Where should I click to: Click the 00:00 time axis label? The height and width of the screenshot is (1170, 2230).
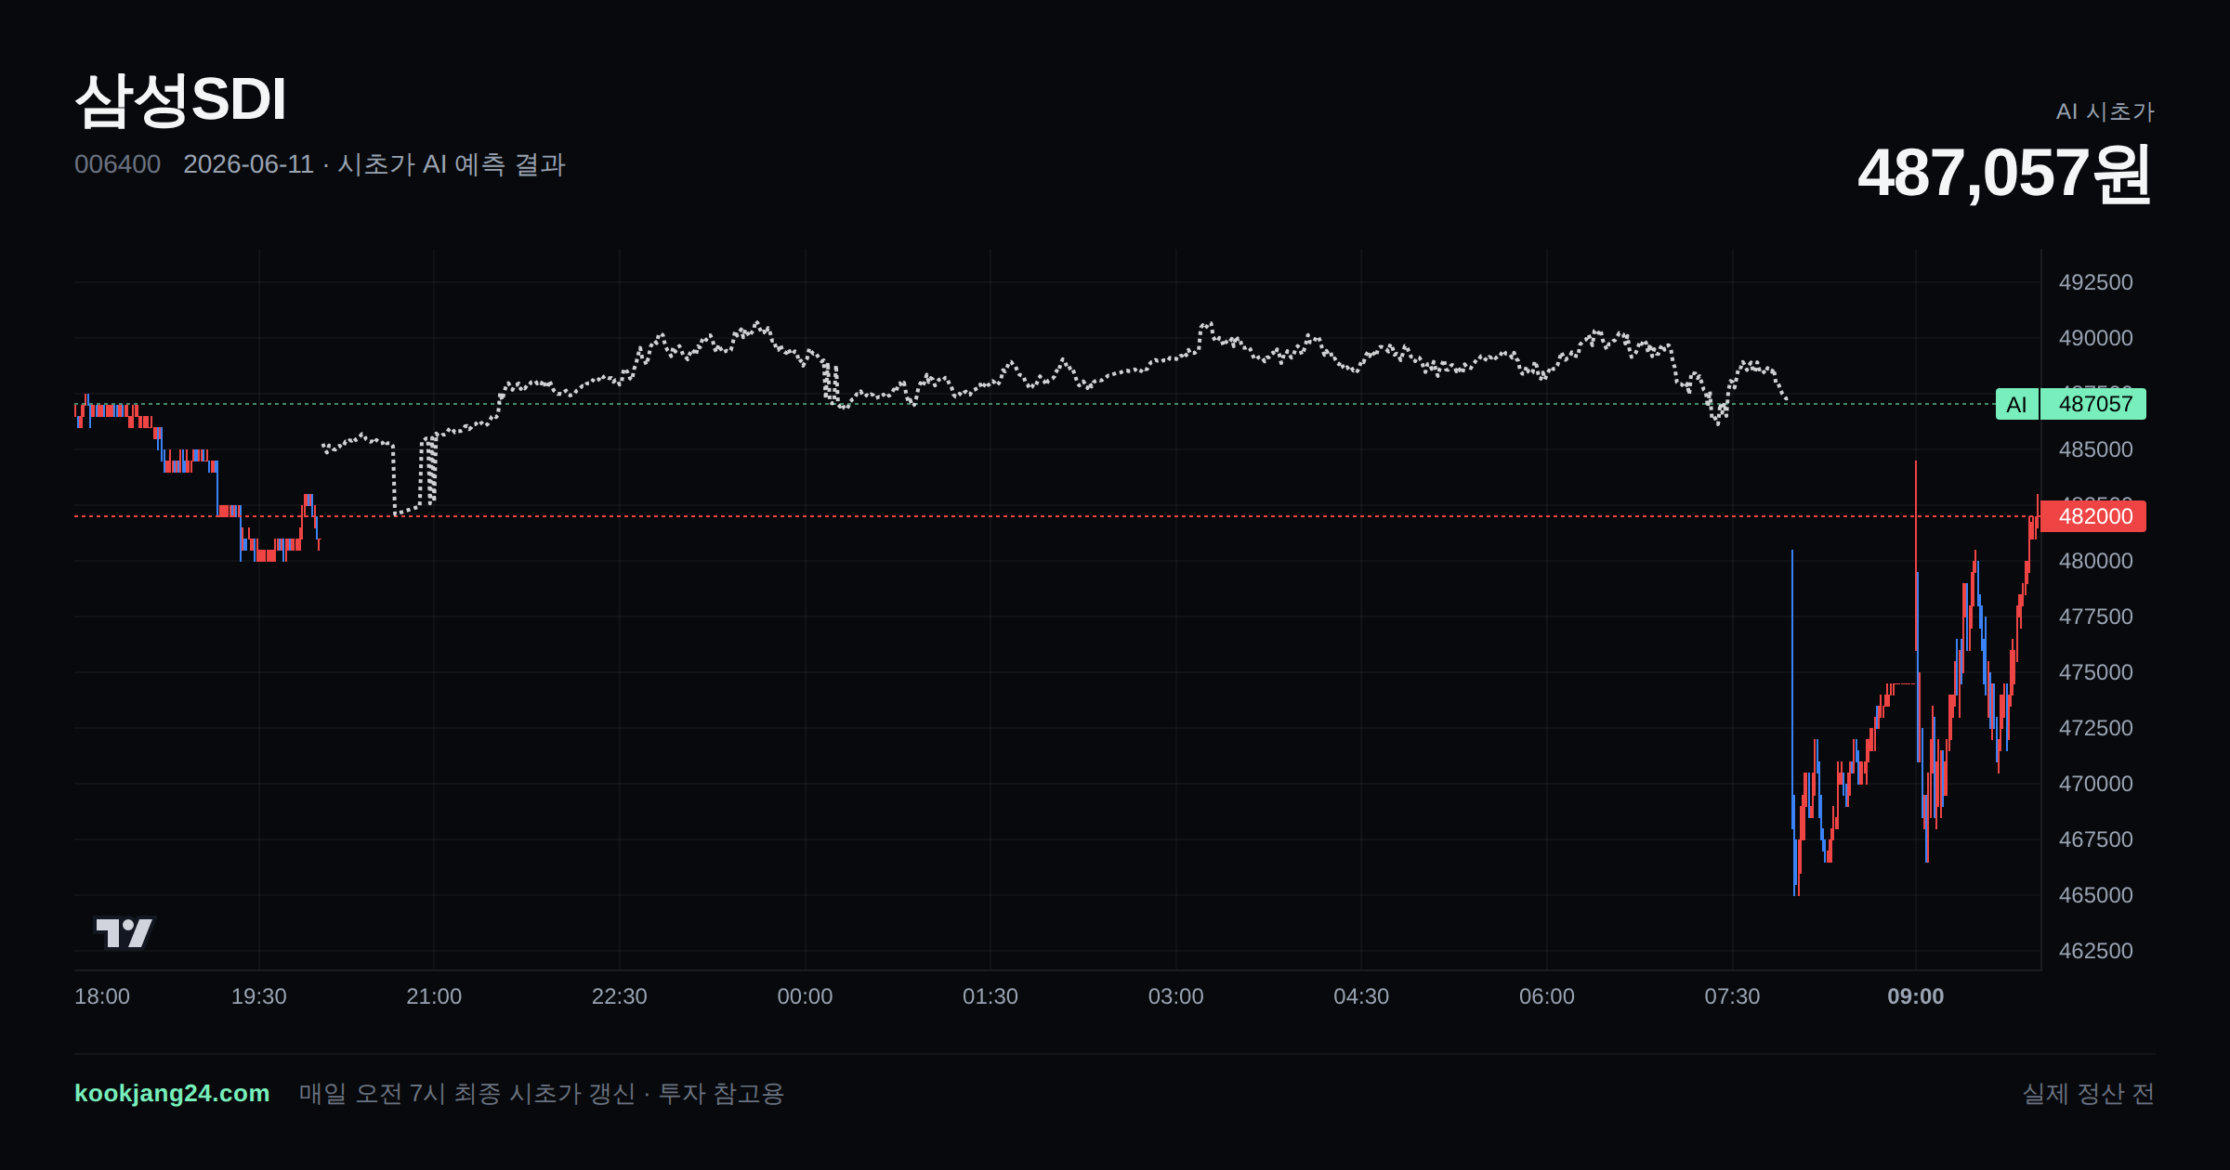click(x=805, y=996)
